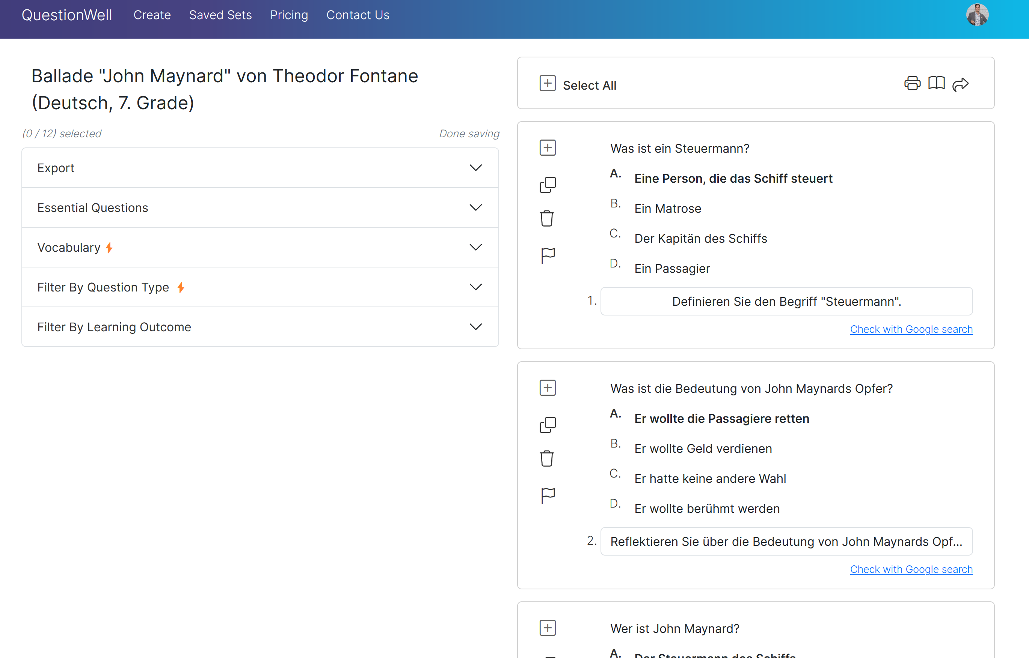Screen dimensions: 1029x658
Task: Select the 'Was ist ein Steuermann?' question
Action: coord(548,148)
